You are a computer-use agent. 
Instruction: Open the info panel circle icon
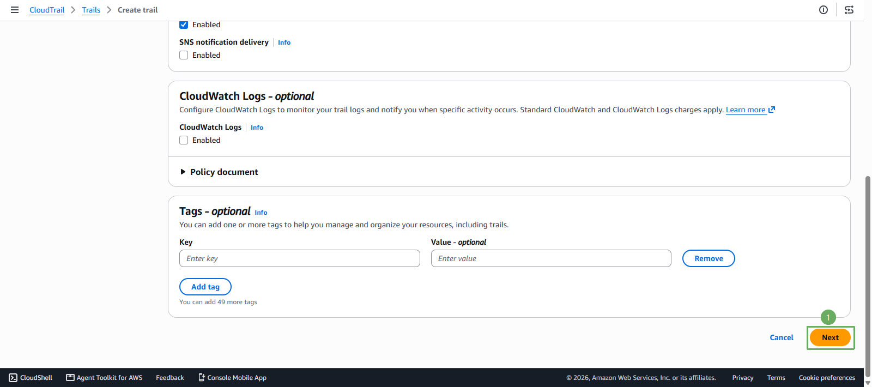coord(823,10)
